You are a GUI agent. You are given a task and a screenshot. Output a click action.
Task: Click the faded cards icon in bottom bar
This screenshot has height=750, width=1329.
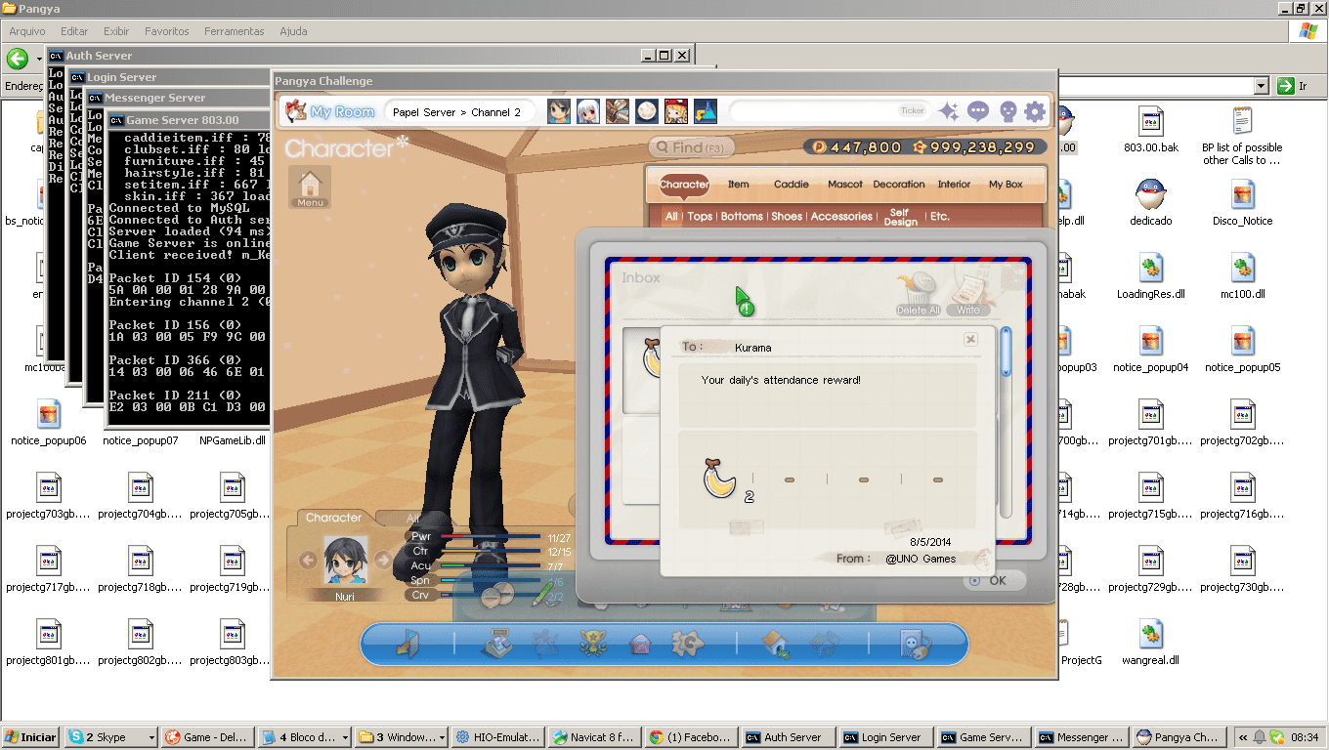(825, 644)
